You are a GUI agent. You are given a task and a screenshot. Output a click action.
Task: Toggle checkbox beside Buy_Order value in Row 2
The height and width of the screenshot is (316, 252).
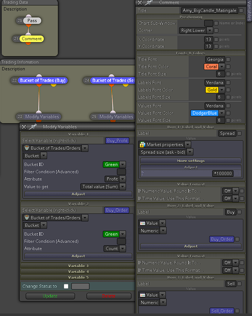pos(237,239)
